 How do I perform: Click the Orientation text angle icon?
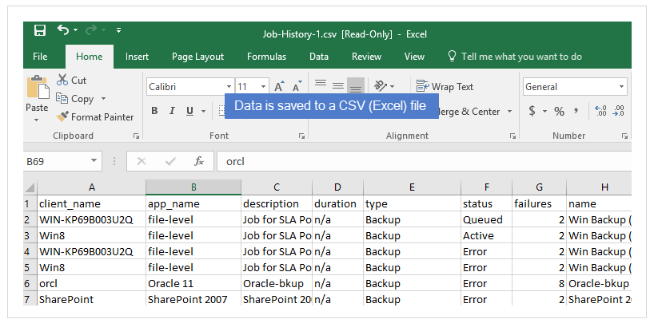tap(381, 85)
